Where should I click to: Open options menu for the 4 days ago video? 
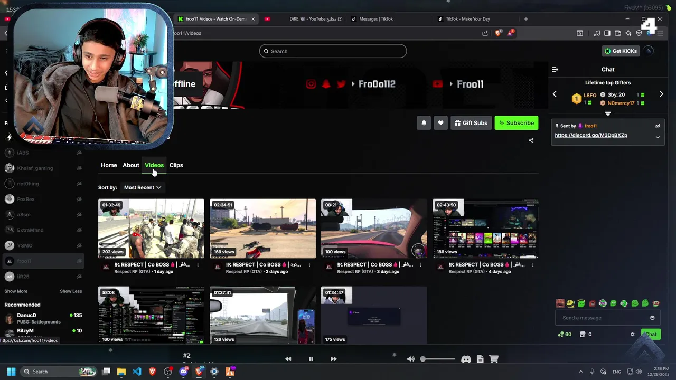click(532, 265)
